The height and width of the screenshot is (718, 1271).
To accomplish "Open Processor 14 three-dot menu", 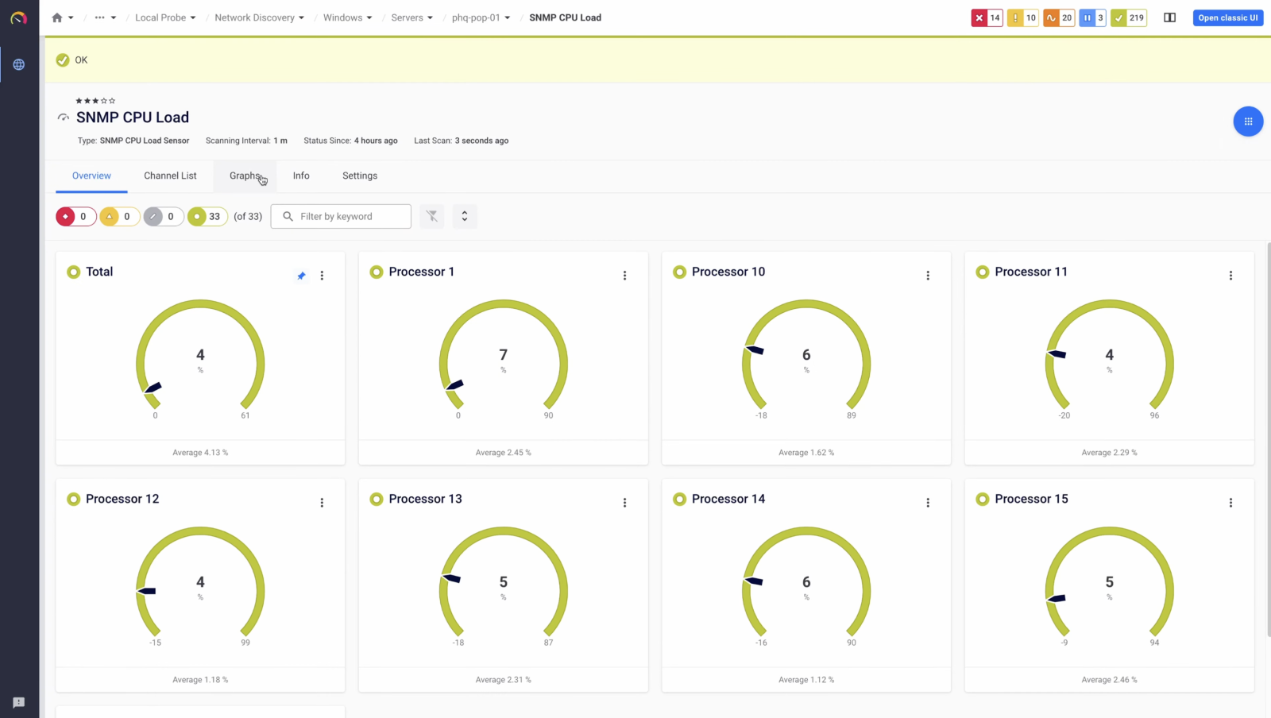I will [928, 503].
